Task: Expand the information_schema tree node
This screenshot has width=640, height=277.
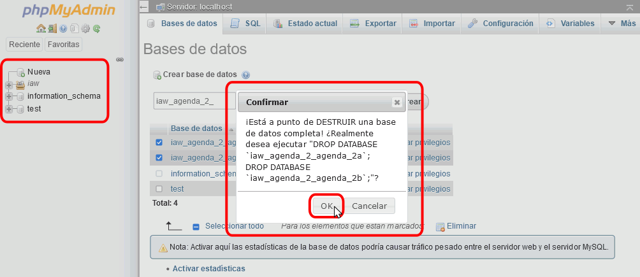Action: pos(9,97)
